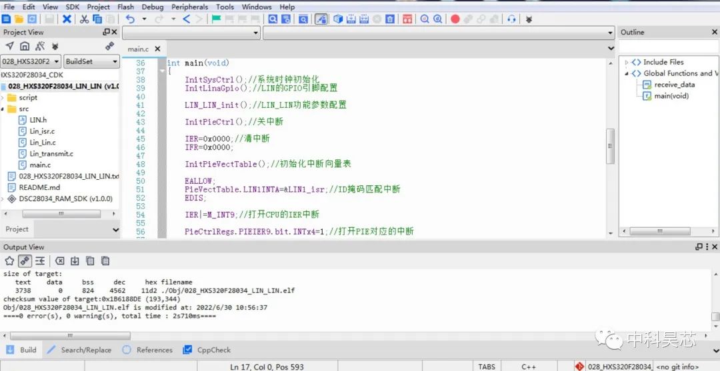Click the red breakpoint circle icon
Viewport: 720px width, 371px height.
point(455,19)
